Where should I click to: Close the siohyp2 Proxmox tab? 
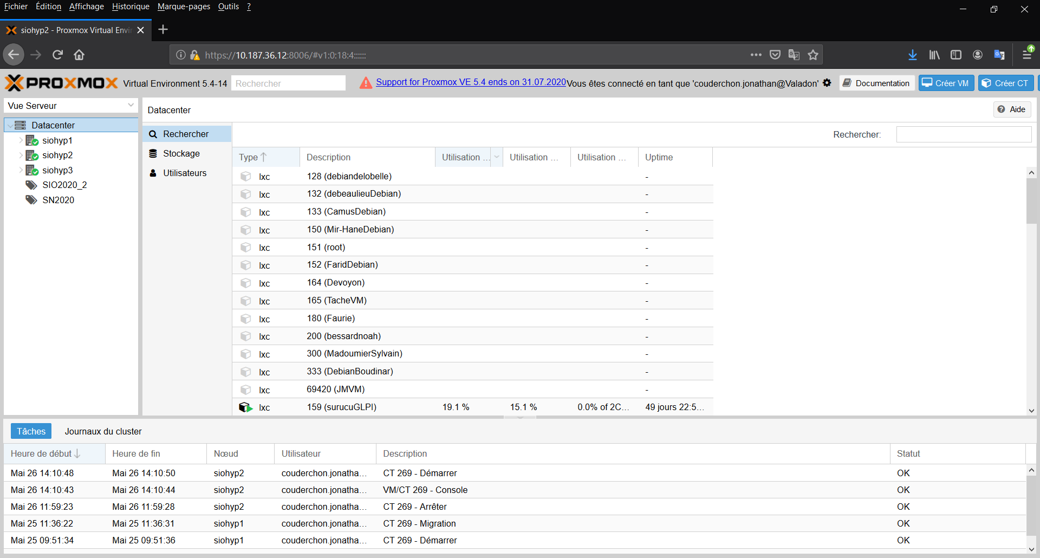[x=141, y=30]
